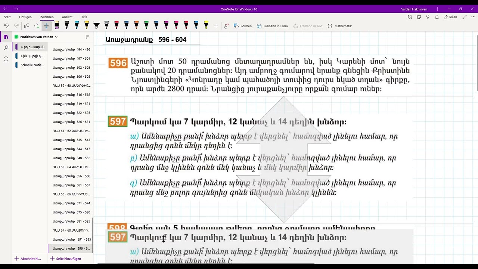This screenshot has width=478, height=269.
Task: Pick the black pen beside the eraser
Action: (x=67, y=25)
